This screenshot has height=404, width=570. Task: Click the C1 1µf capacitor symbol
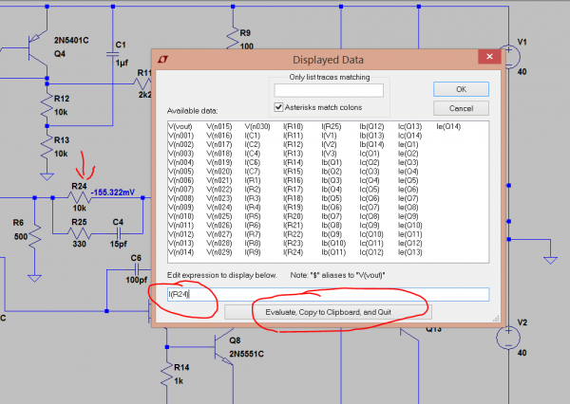coord(113,54)
